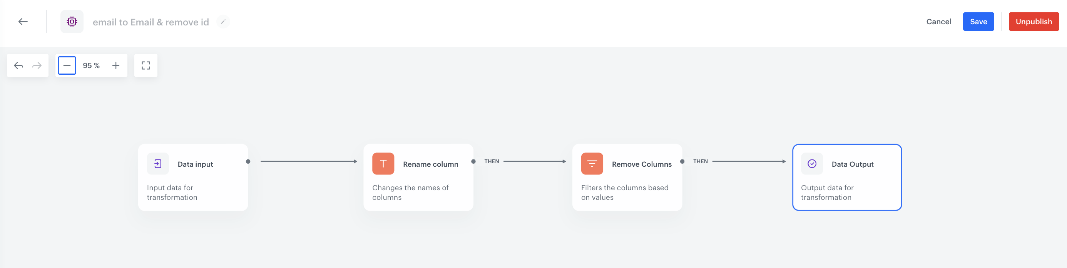Click the connector dot on Data input node
Viewport: 1067px width, 268px height.
tap(248, 162)
